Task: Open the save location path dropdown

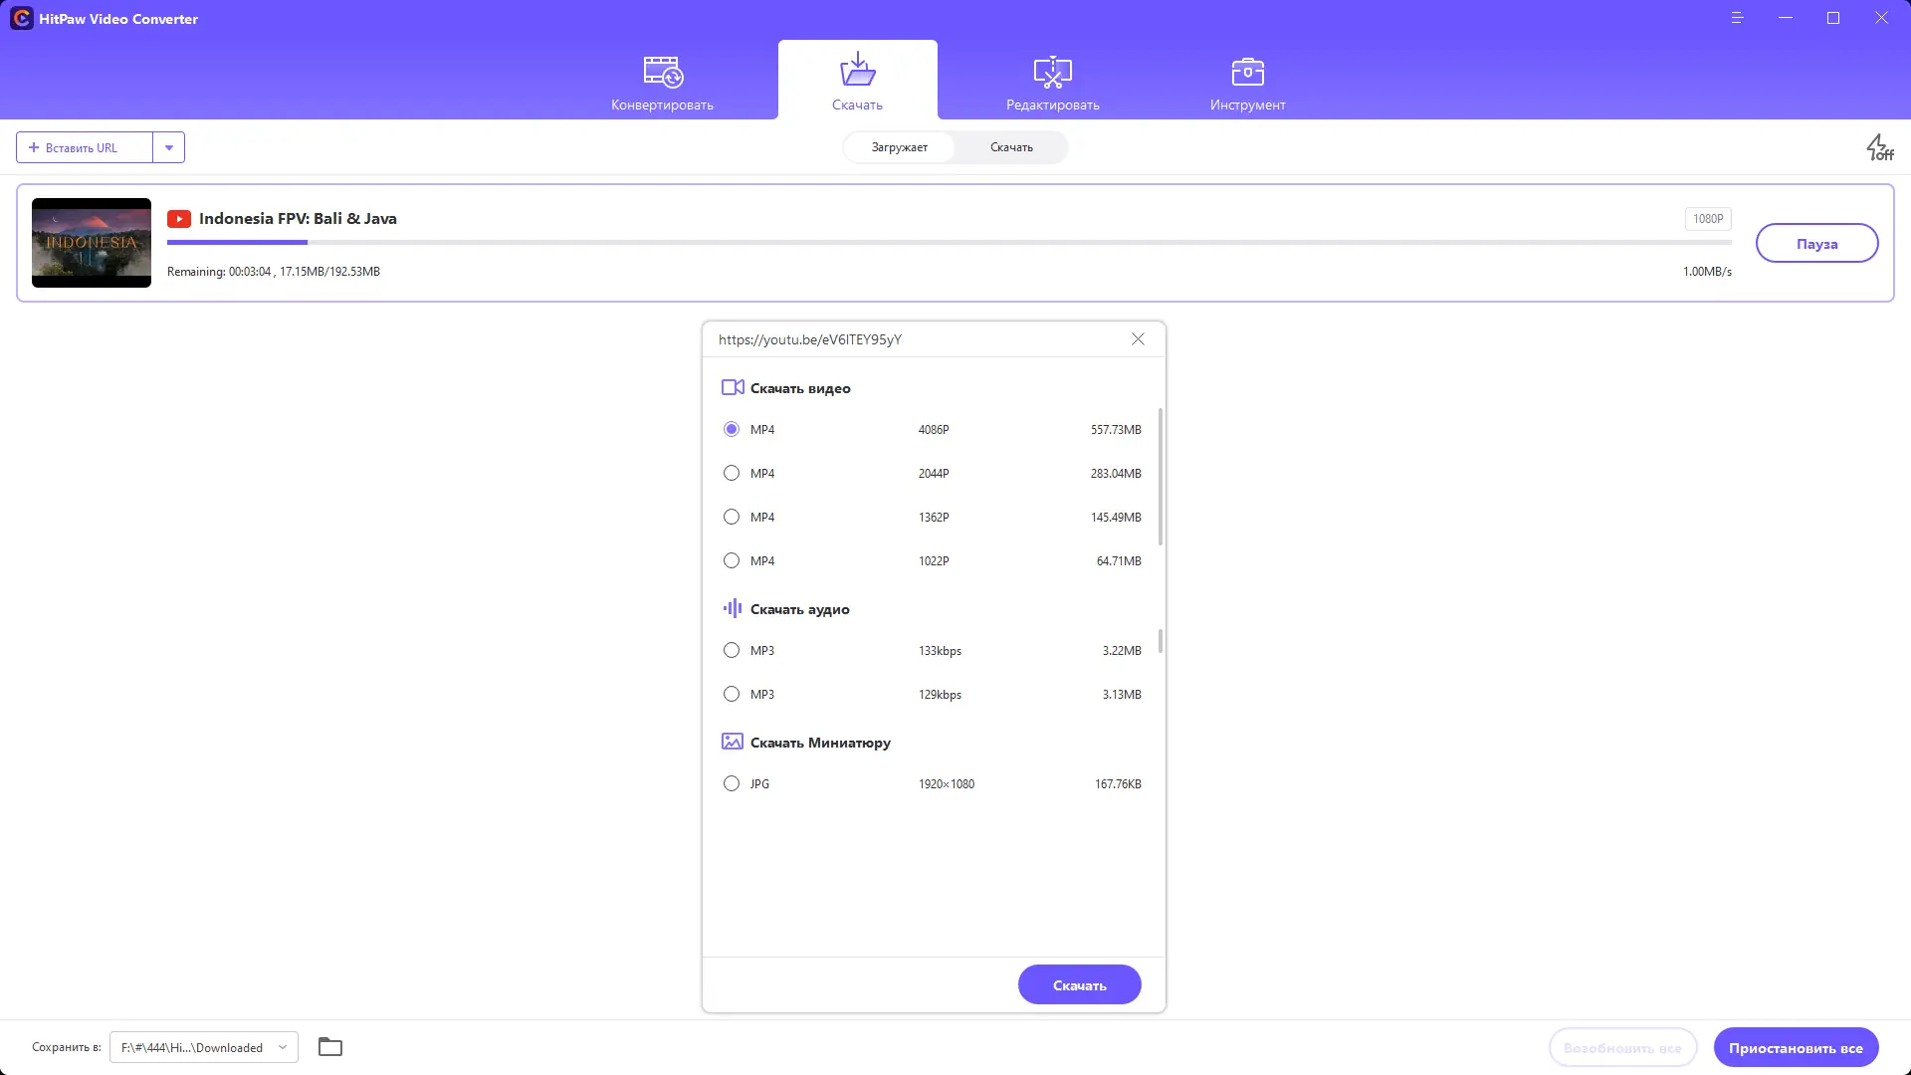Action: click(283, 1047)
